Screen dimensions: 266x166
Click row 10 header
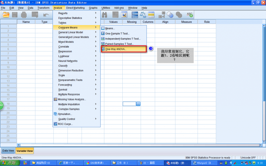click(8, 67)
